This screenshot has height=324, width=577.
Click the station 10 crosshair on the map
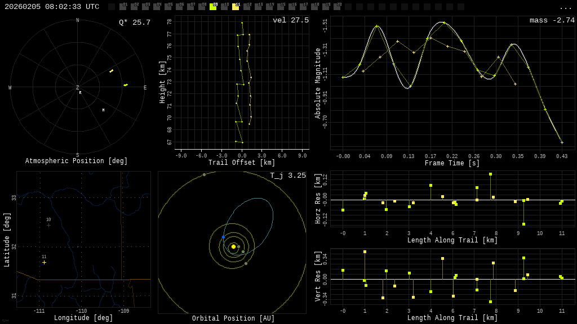(x=48, y=225)
